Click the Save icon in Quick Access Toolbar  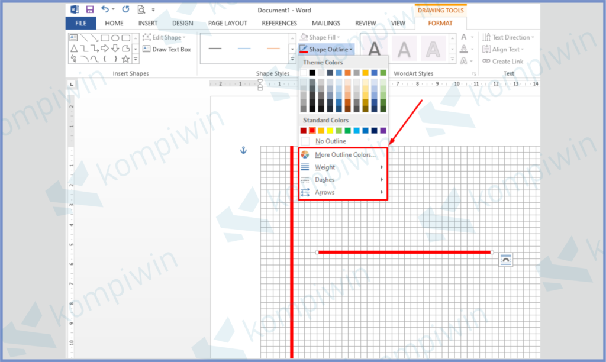pyautogui.click(x=89, y=9)
